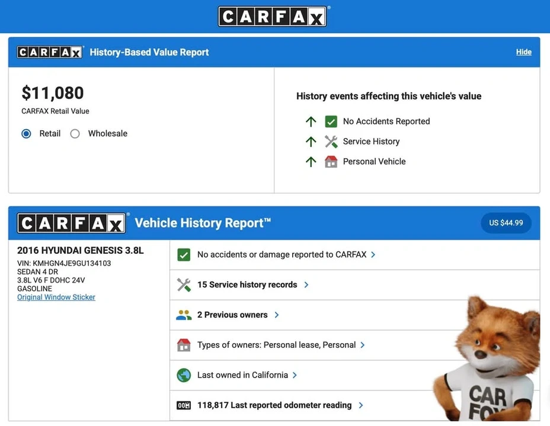Click the 3.8L V6 F DOHC 24V text

51,280
